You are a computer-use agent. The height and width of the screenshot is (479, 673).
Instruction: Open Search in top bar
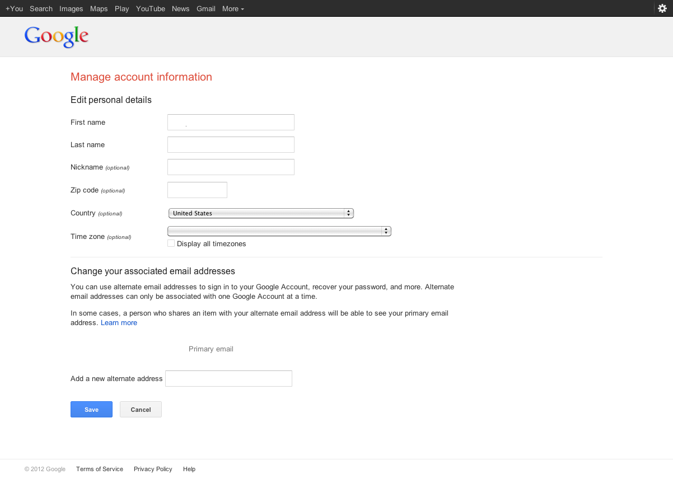click(41, 8)
